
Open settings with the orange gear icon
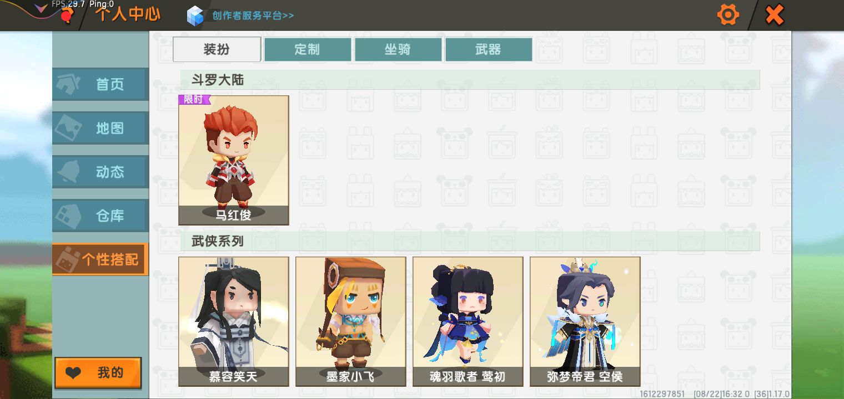pos(728,14)
